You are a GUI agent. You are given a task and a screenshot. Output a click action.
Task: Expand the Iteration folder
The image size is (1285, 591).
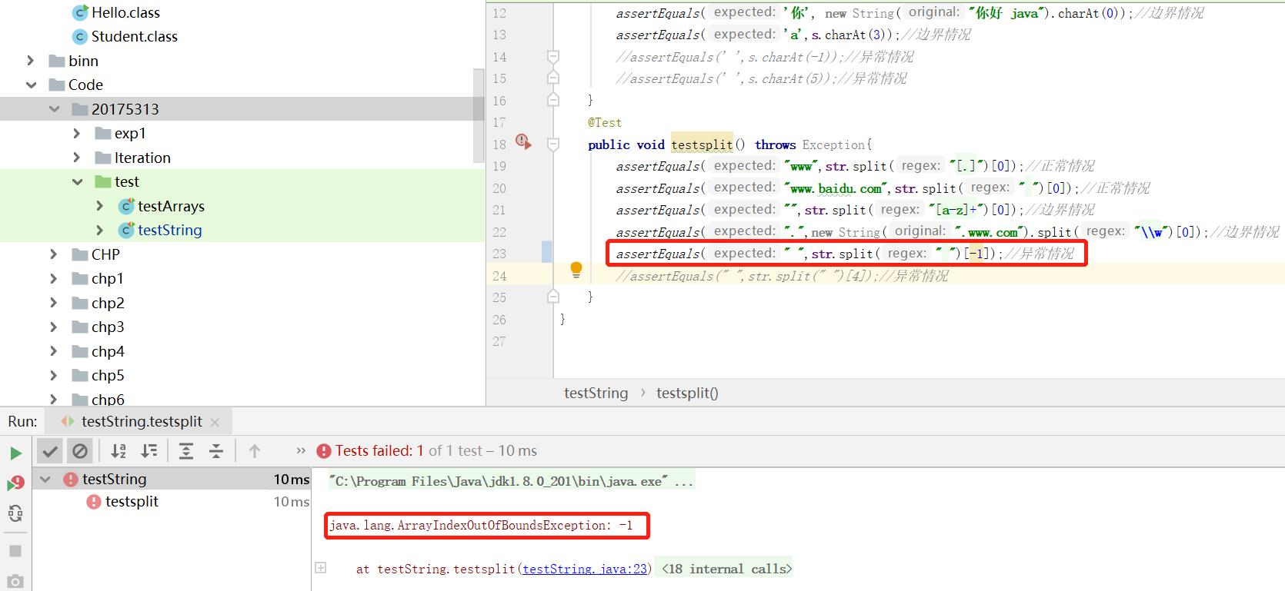pos(76,158)
